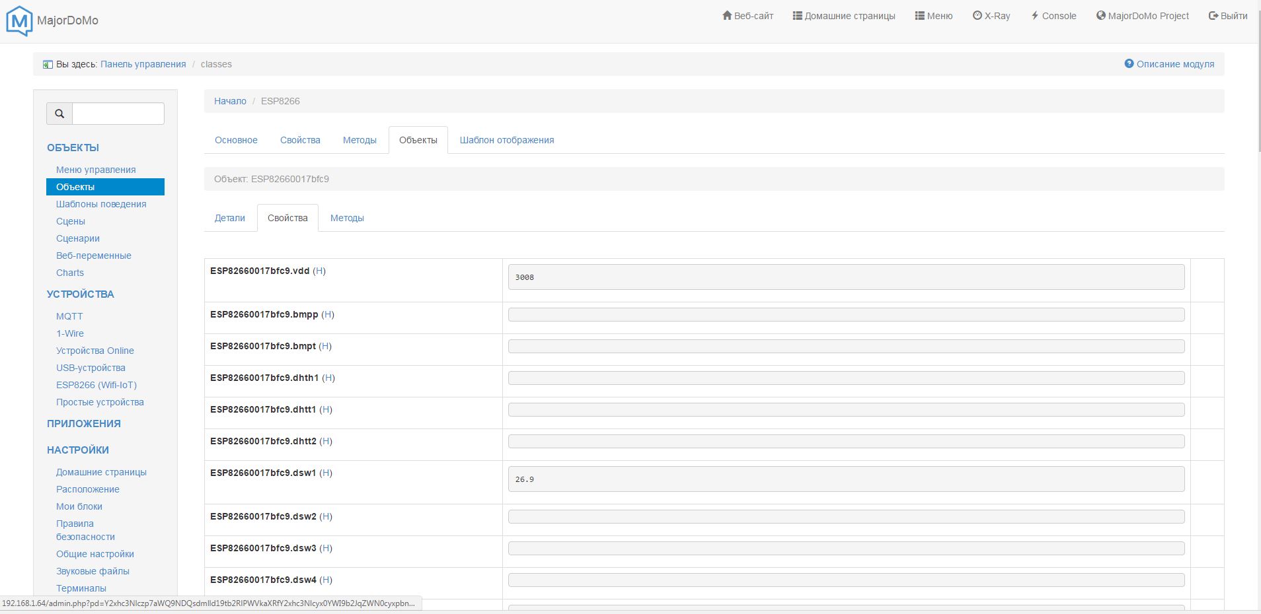Click the vdd property value field
Image resolution: width=1261 pixels, height=614 pixels.
tap(845, 277)
